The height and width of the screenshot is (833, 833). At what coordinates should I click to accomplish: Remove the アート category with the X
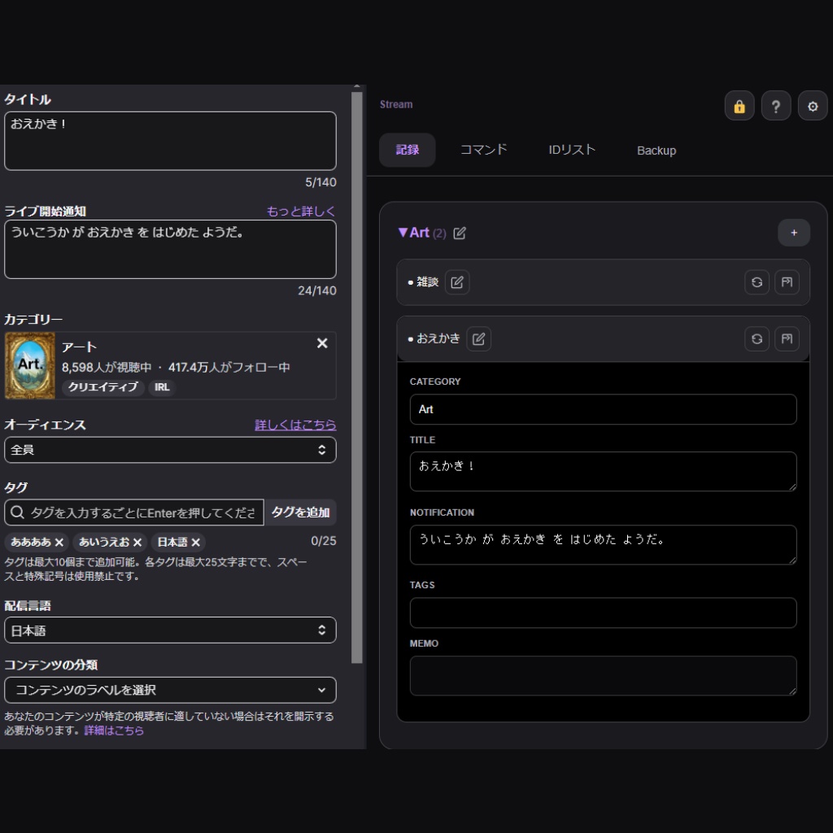pos(322,342)
